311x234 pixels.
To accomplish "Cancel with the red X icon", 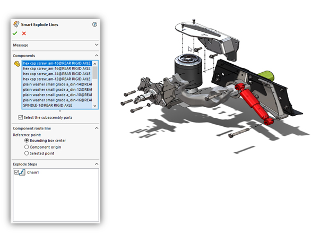I will tap(24, 33).
